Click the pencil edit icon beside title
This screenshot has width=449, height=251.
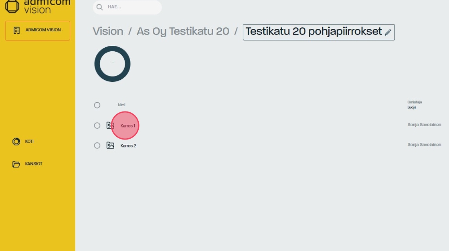tap(388, 32)
